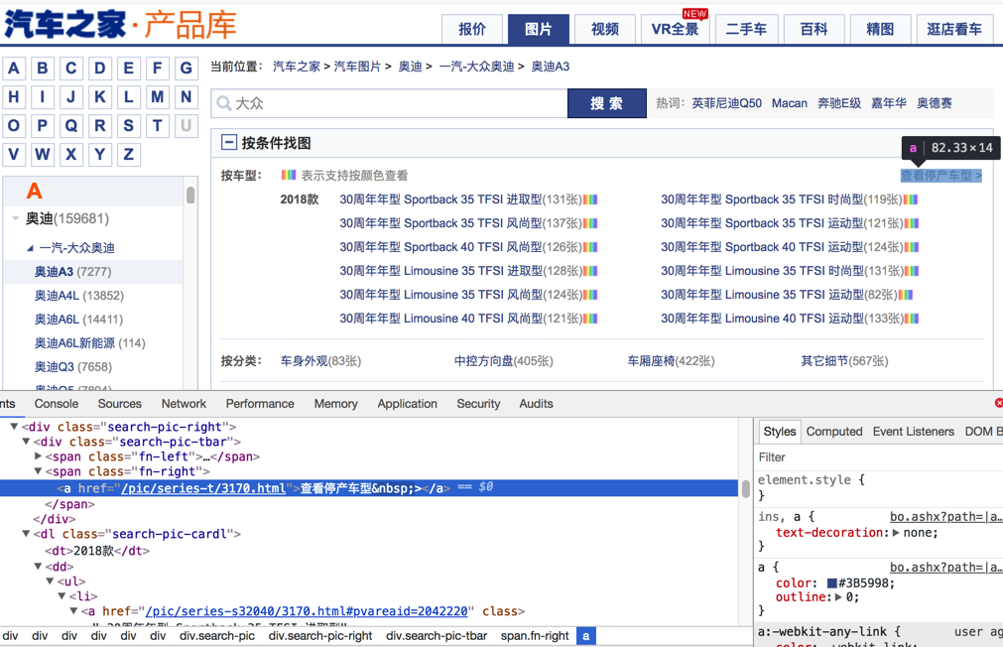
Task: Open Event Listeners tab
Action: [x=913, y=432]
